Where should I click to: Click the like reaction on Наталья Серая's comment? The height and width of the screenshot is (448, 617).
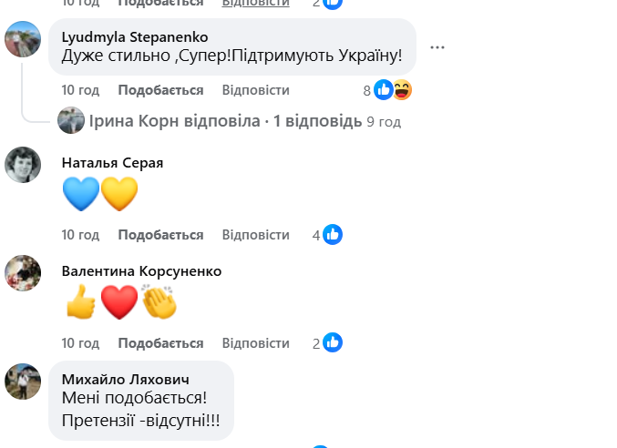tap(333, 235)
